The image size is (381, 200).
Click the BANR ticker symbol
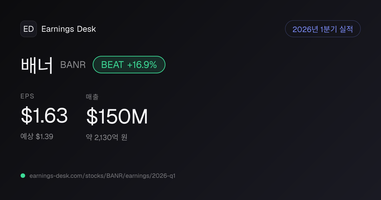click(x=73, y=65)
